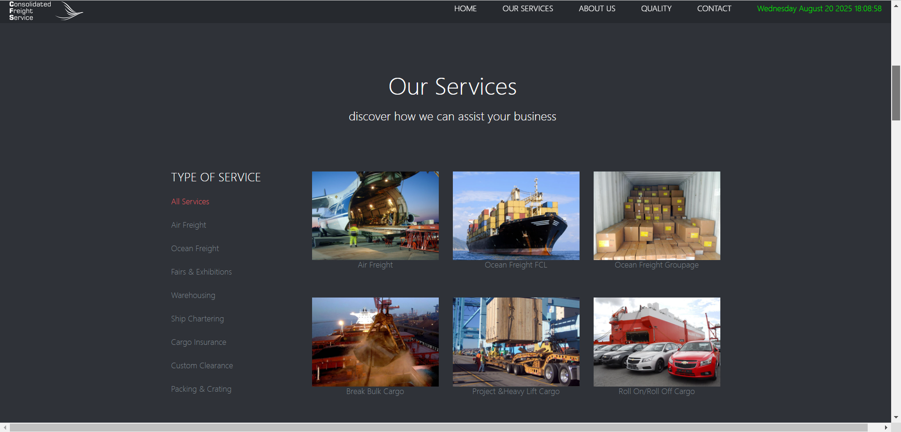Click the vertical scrollbar down arrow

pyautogui.click(x=896, y=417)
